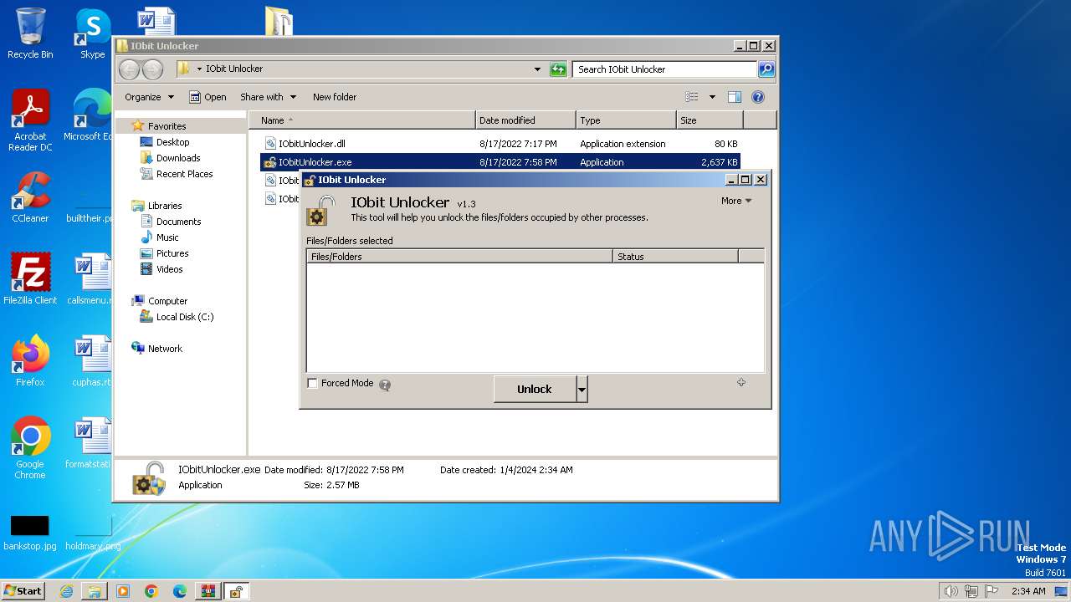Open Google Chrome desktop icon

pos(30,448)
